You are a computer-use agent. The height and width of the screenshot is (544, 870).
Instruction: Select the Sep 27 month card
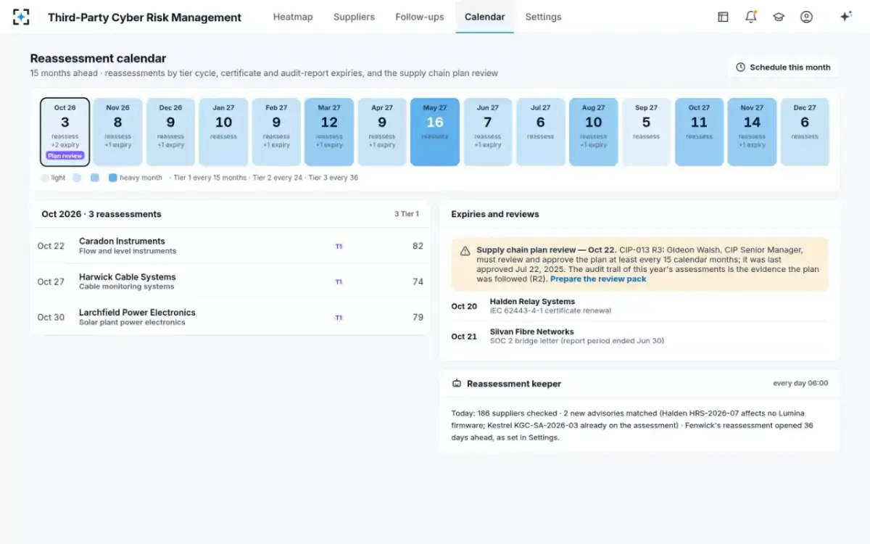coord(646,132)
